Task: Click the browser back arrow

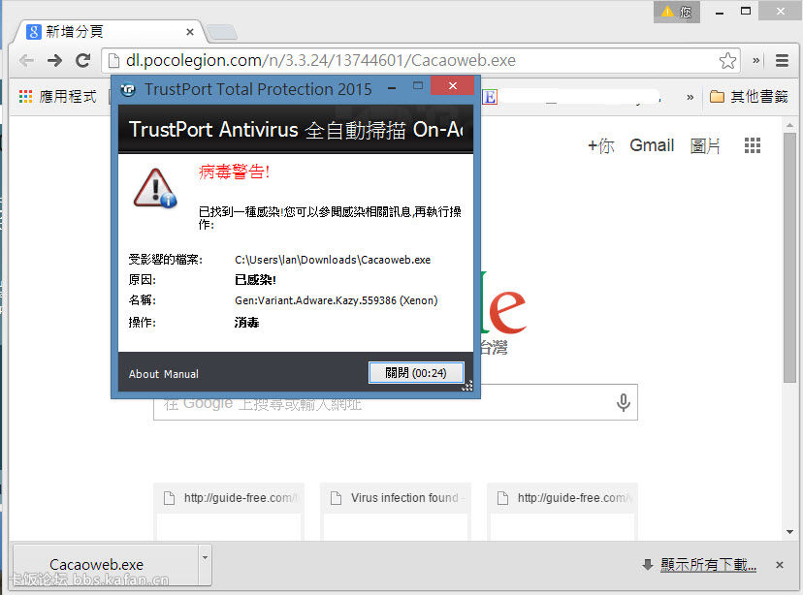Action: 26,61
